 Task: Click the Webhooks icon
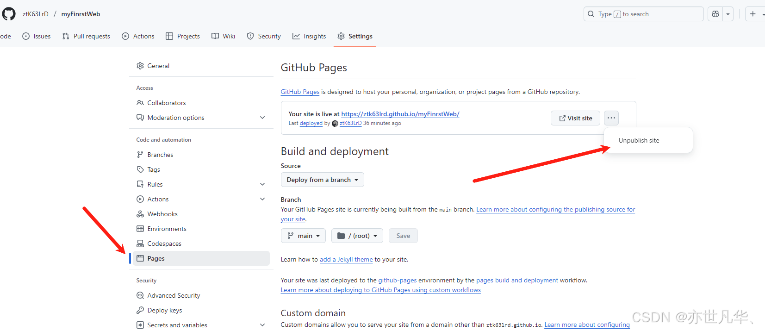(x=140, y=214)
